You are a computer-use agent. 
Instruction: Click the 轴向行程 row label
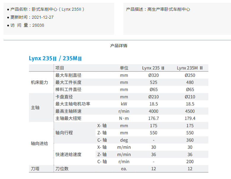pos(64,133)
